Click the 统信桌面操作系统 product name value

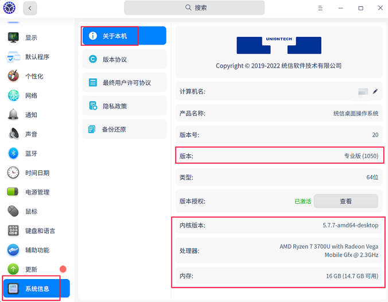[356, 113]
